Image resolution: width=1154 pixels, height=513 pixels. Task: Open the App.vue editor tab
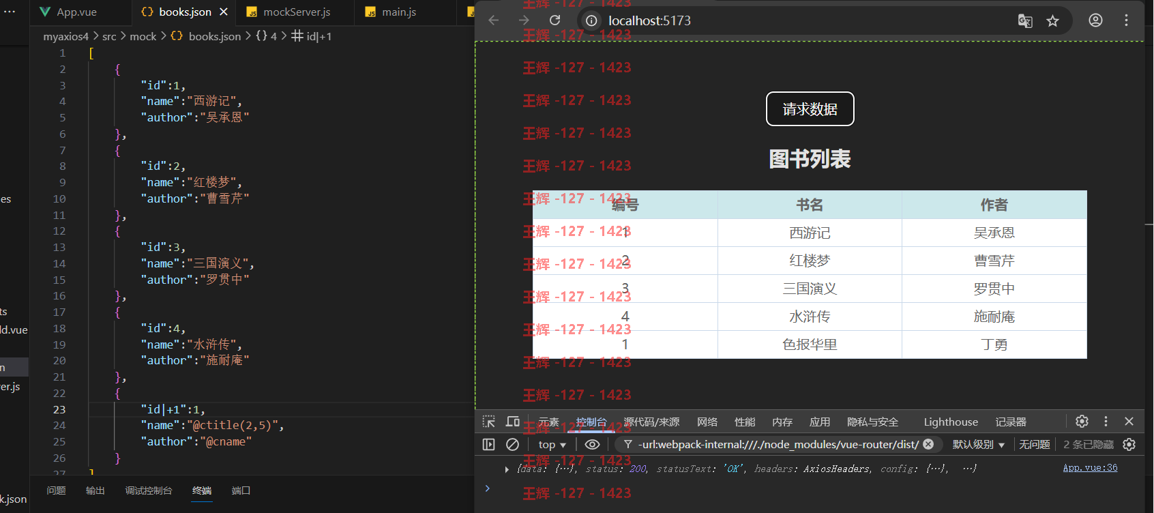(x=68, y=12)
